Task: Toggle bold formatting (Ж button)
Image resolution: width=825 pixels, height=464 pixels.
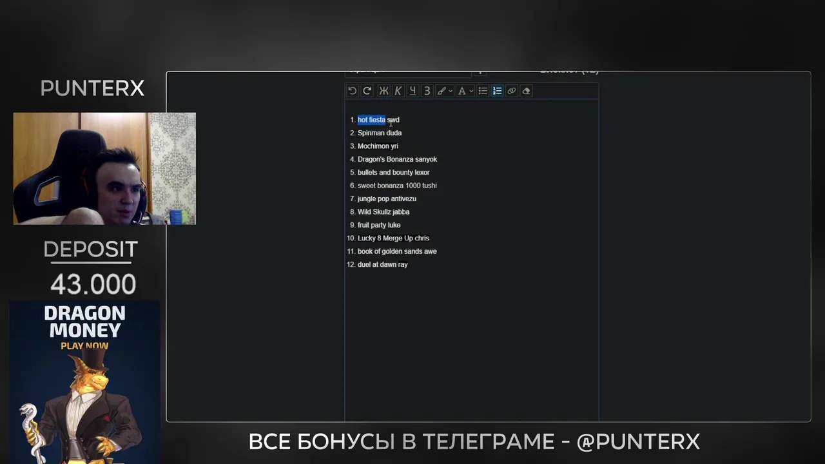Action: (383, 91)
